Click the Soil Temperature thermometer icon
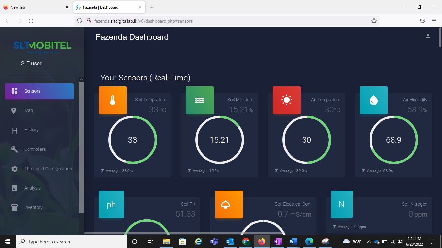The height and width of the screenshot is (248, 442). (112, 100)
